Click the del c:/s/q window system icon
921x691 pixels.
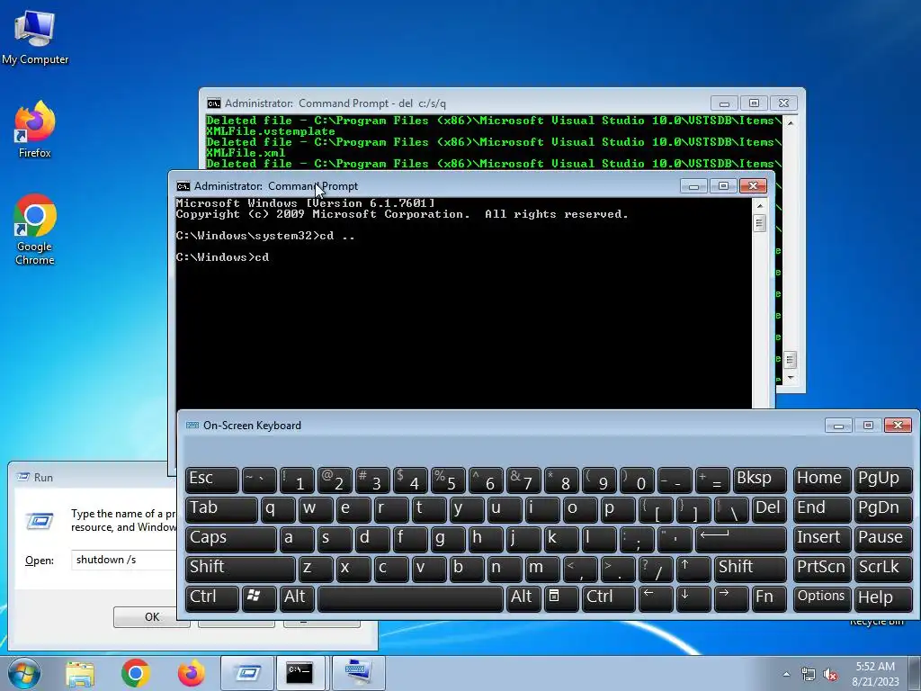(214, 103)
